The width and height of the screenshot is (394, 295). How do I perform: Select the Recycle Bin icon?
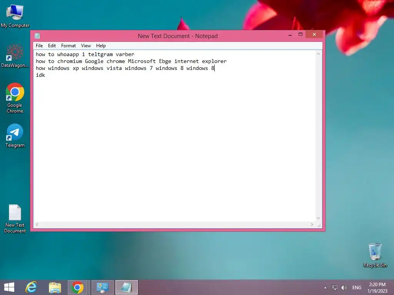(x=375, y=255)
